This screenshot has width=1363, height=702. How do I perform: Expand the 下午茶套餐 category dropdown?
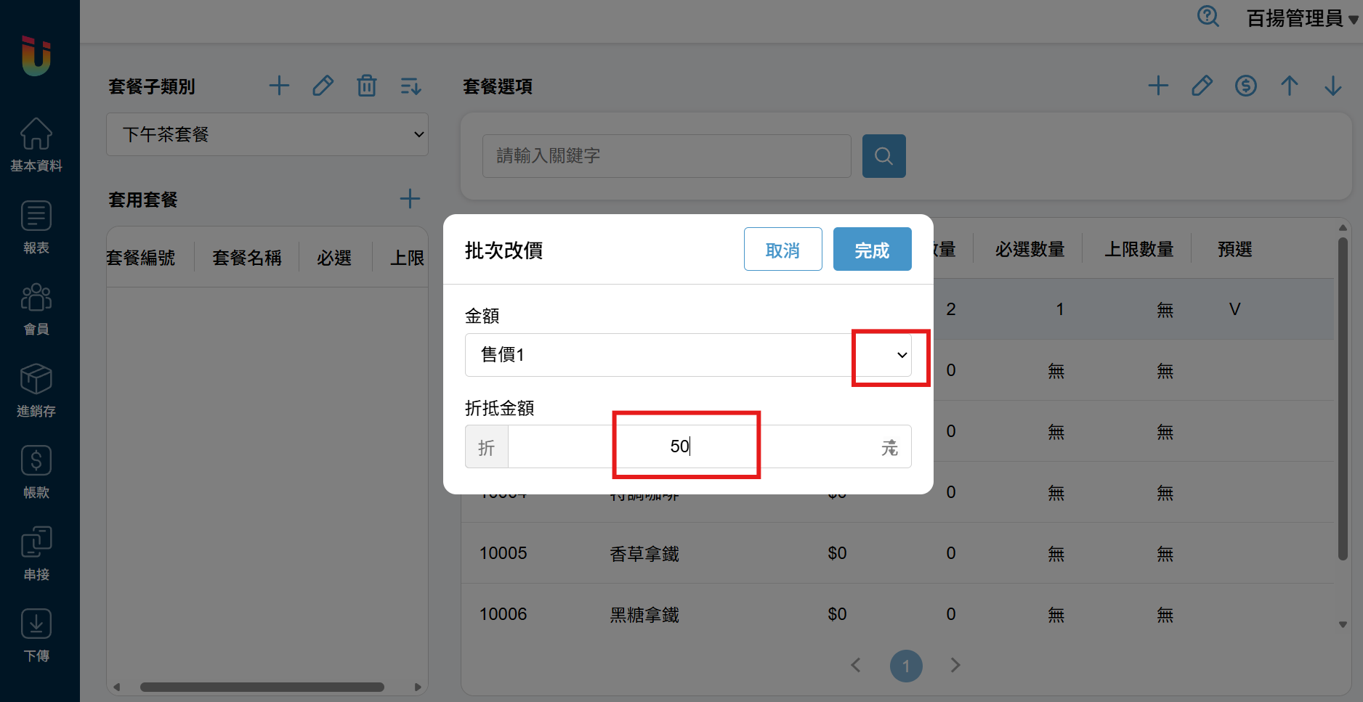[267, 134]
